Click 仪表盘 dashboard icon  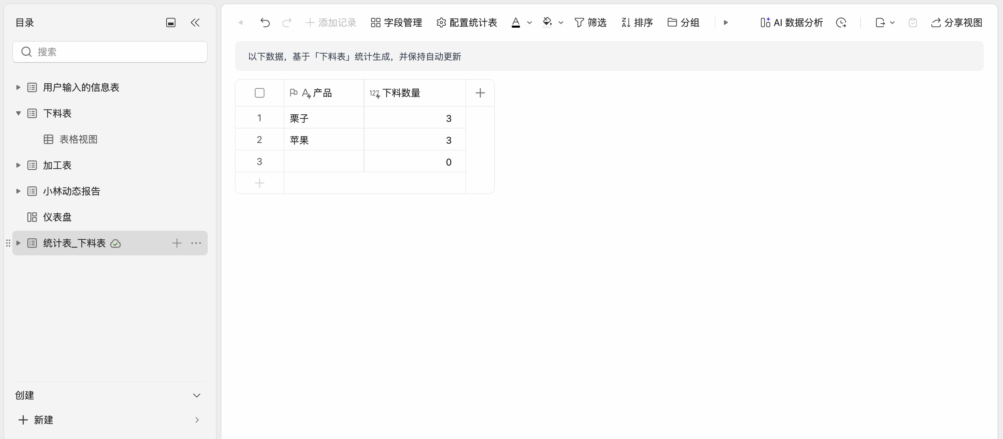point(32,217)
